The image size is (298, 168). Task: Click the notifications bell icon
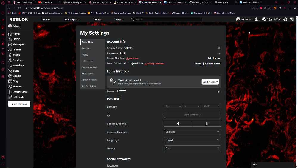(x=256, y=19)
